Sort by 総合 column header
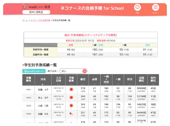Image resolution: width=170 pixels, height=126 pixels. pyautogui.click(x=83, y=80)
